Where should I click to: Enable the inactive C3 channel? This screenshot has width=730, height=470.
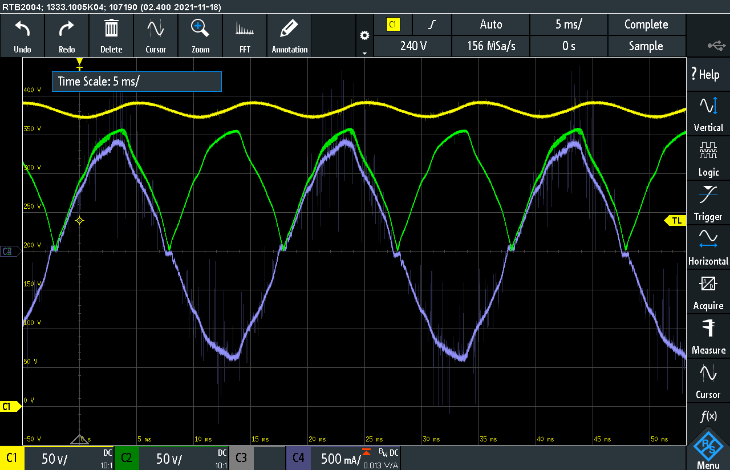(241, 458)
